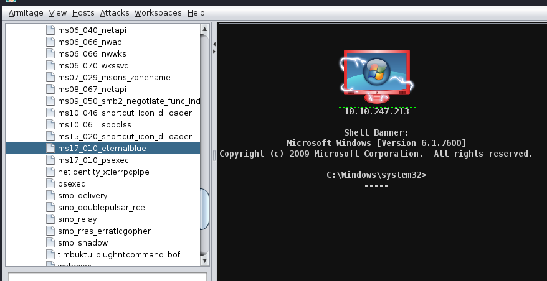Click file icon next to ms17_010_eternalblue
547x281 pixels.
[x=51, y=148]
